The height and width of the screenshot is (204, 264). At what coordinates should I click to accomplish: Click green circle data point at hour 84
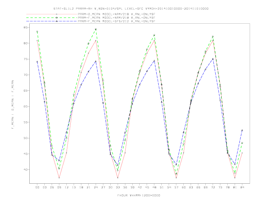242,143
